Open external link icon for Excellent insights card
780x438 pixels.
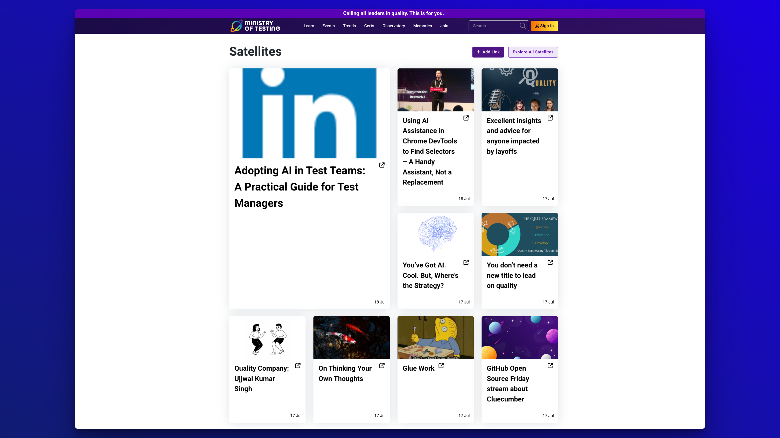coord(550,118)
